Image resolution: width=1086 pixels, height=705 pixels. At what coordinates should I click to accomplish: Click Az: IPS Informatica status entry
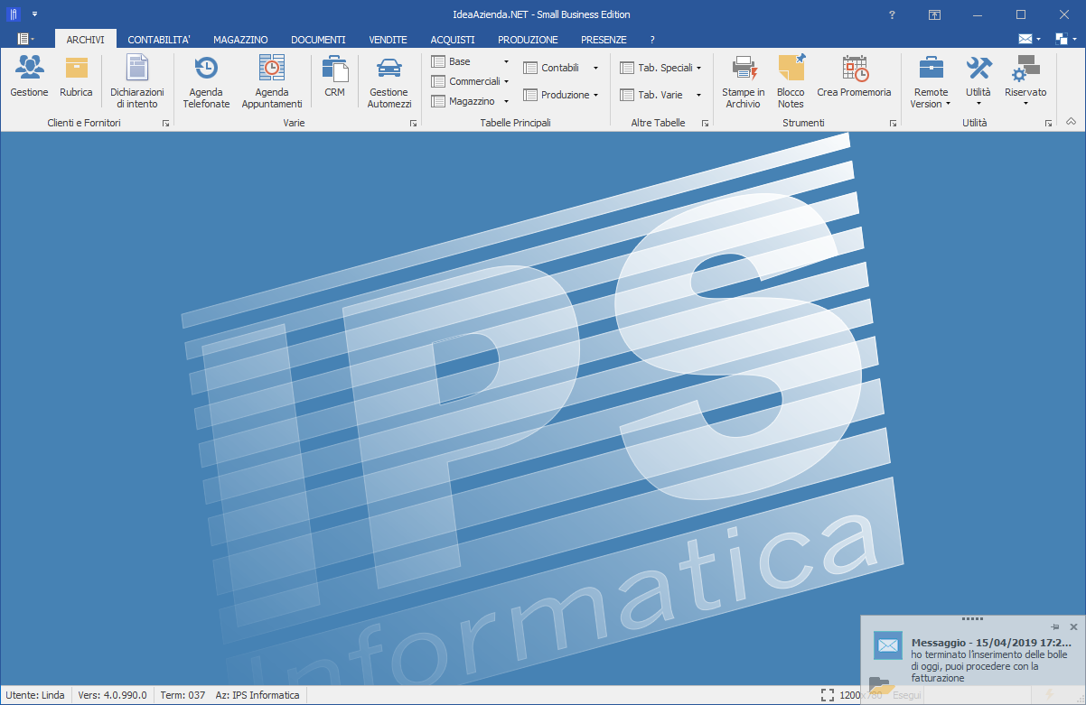click(x=257, y=695)
